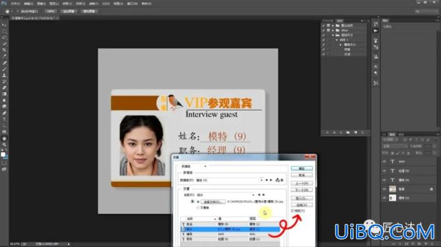This screenshot has height=247, width=441.
Task: Click 导入(I)... button
Action: 302,198
